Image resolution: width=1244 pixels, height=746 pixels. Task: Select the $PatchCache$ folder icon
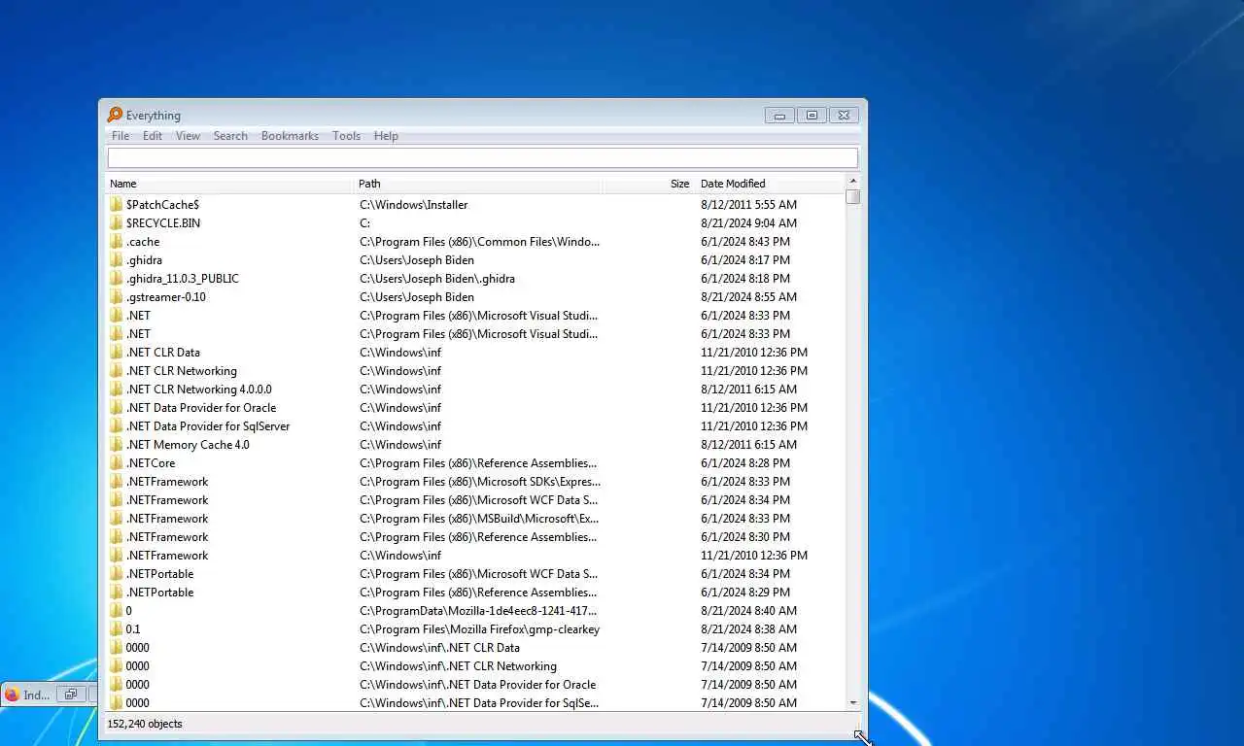click(x=116, y=205)
